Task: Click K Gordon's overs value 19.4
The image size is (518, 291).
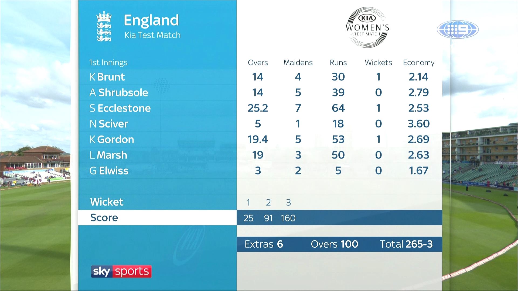Action: (258, 139)
